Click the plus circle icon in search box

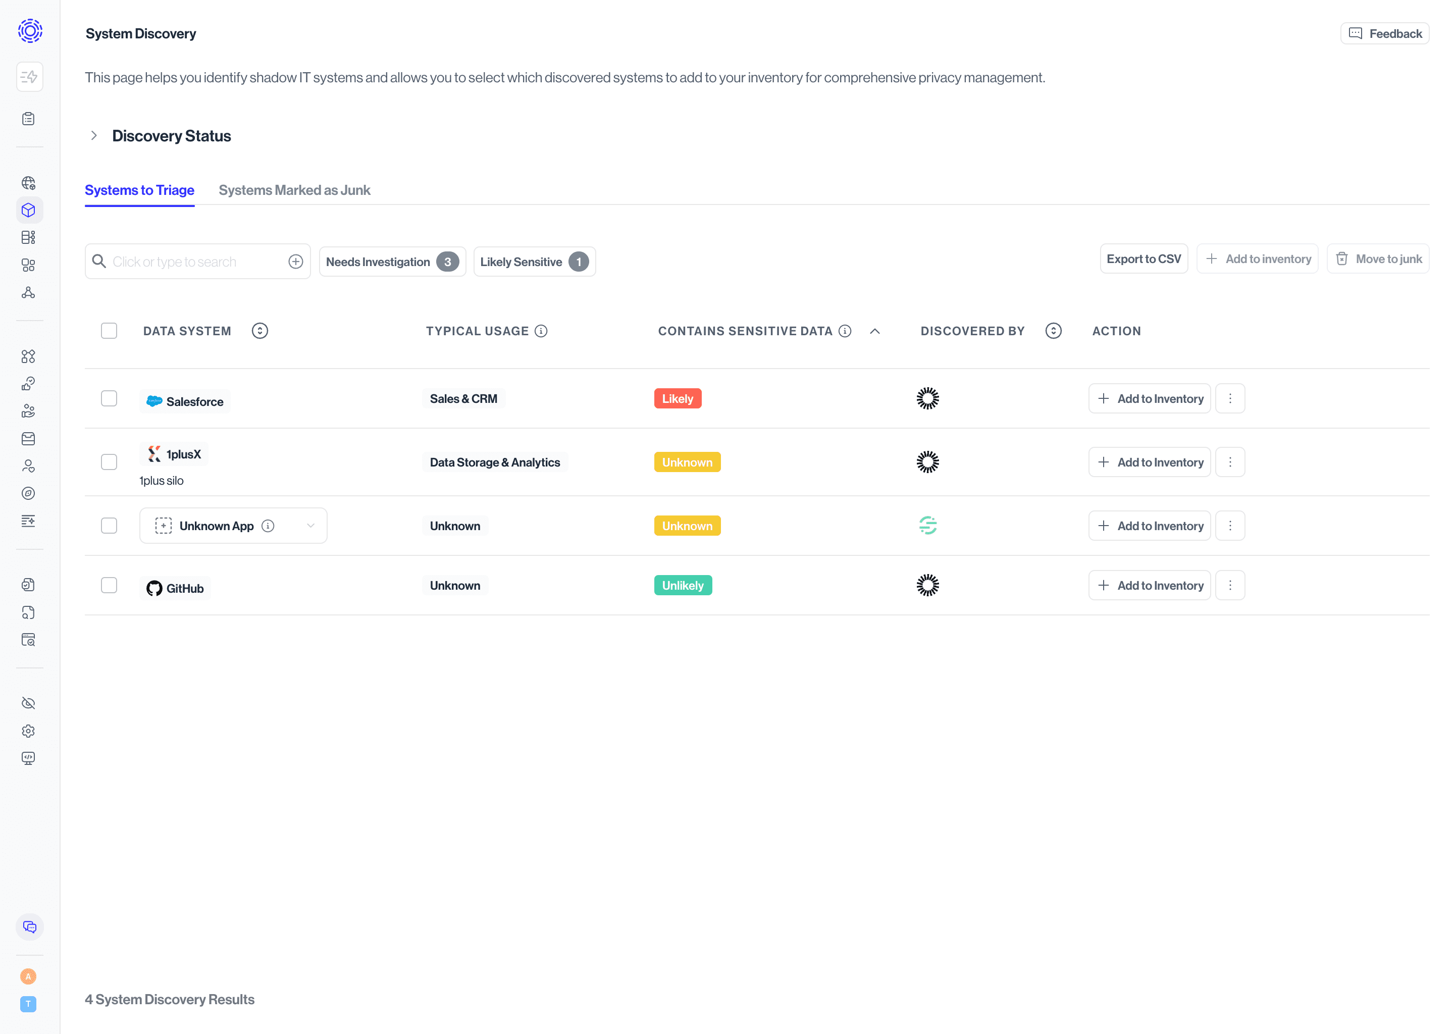(x=295, y=262)
